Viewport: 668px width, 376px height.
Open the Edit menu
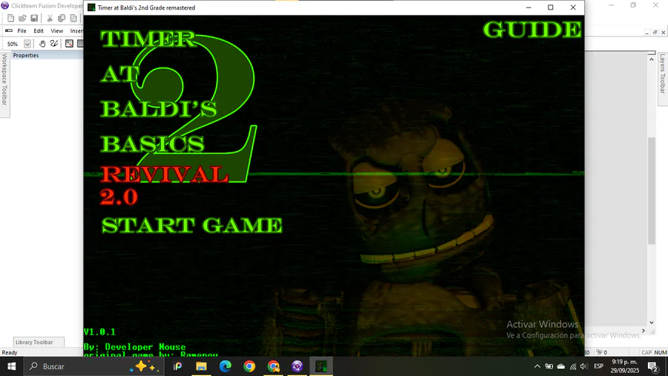pos(39,30)
